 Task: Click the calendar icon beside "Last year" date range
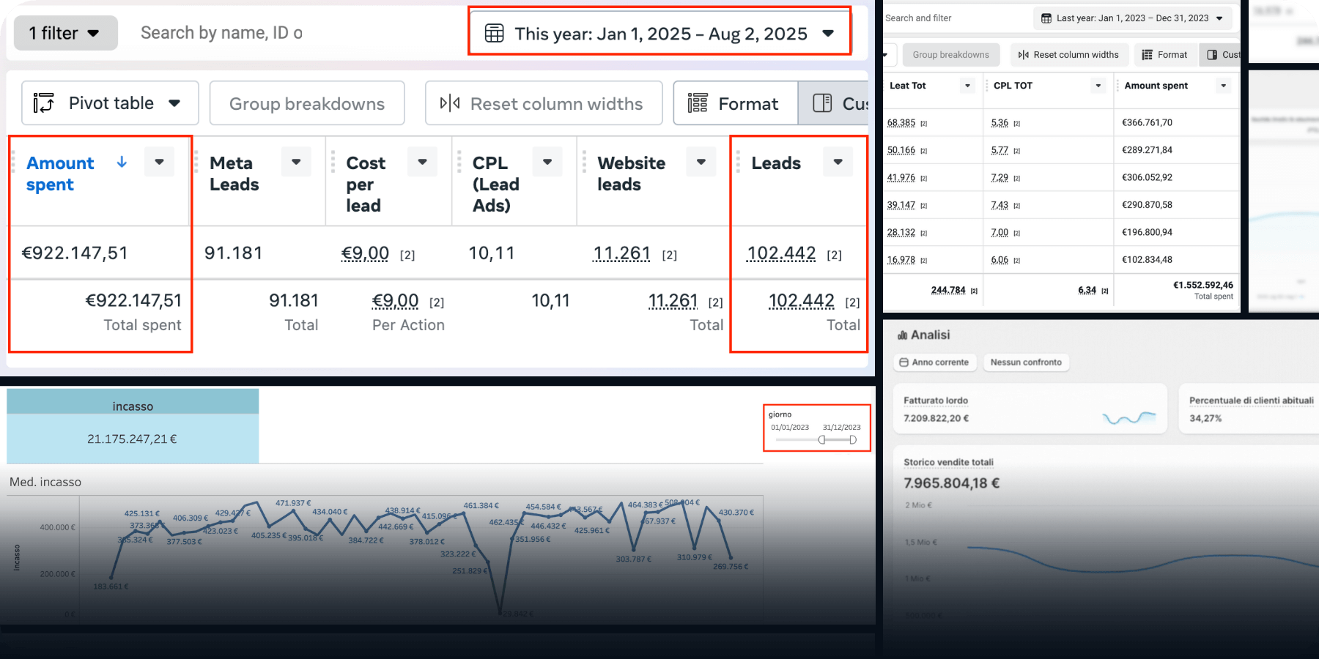coord(1046,18)
